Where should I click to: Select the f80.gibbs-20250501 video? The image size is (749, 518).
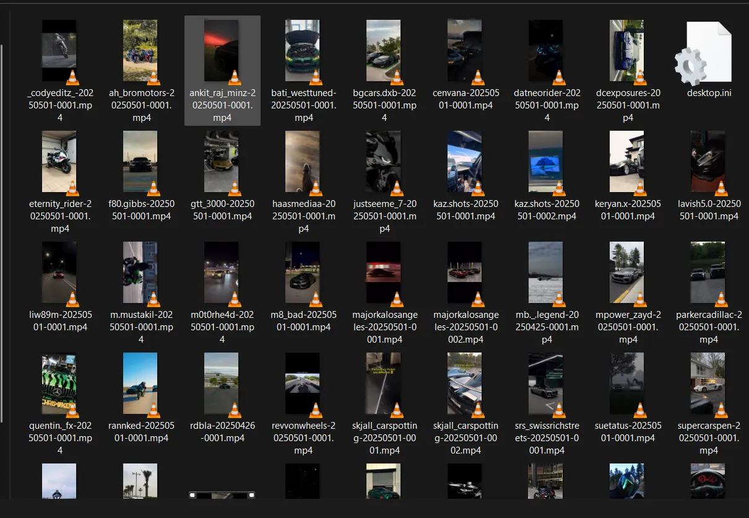pos(141,162)
